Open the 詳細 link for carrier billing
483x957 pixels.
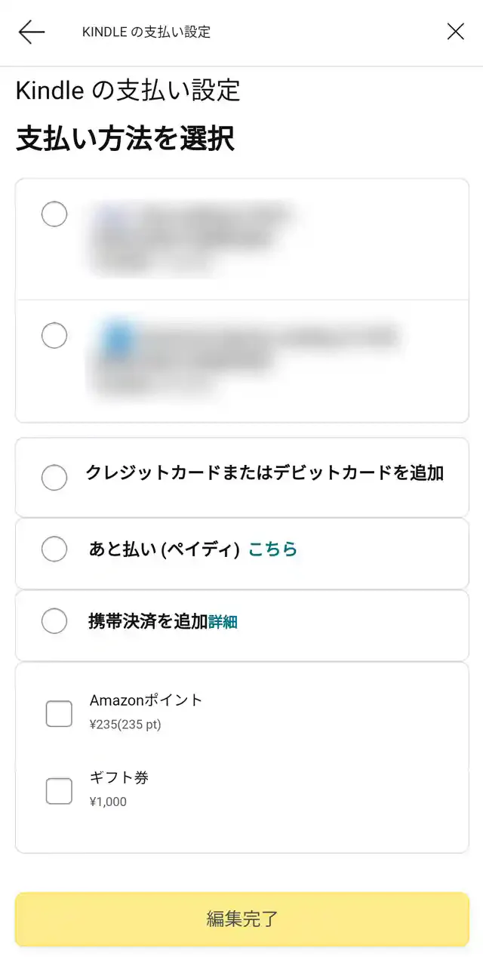222,620
